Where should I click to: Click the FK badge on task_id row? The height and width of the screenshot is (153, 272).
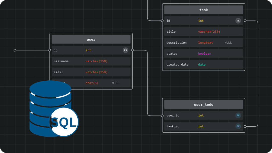[238, 126]
